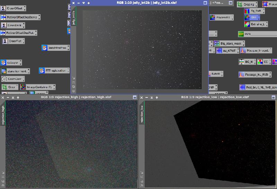Select the Crop process icon
277x189 pixels.
pyautogui.click(x=10, y=87)
